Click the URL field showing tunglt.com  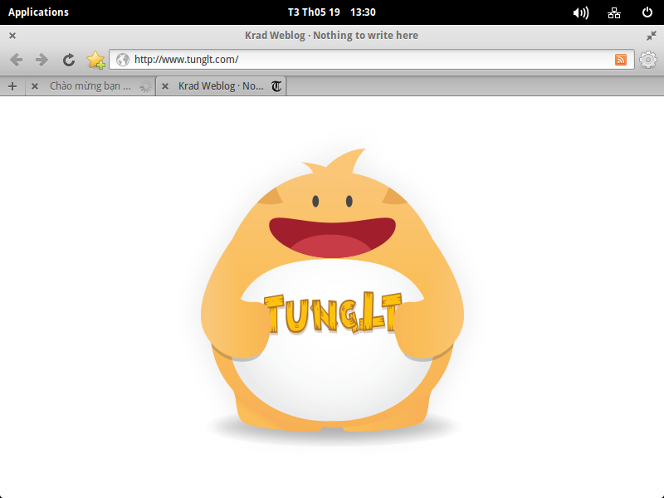pos(372,60)
